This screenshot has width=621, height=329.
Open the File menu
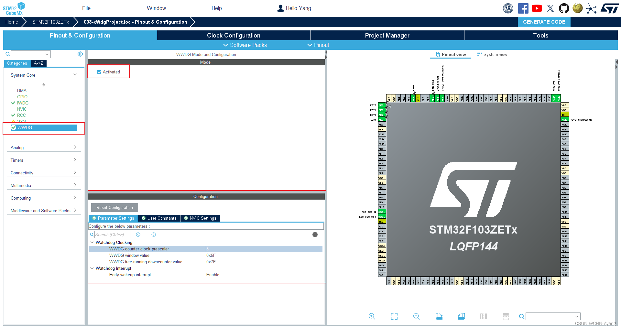(x=86, y=8)
